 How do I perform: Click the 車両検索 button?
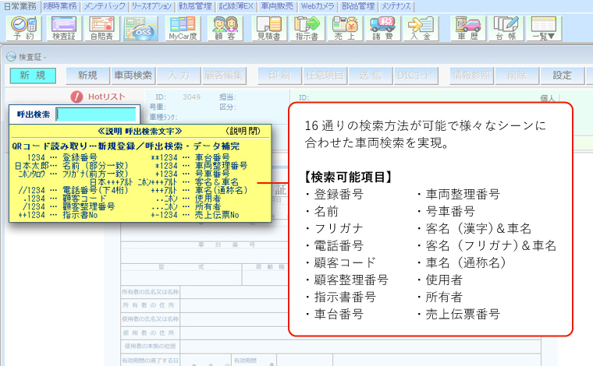click(133, 76)
